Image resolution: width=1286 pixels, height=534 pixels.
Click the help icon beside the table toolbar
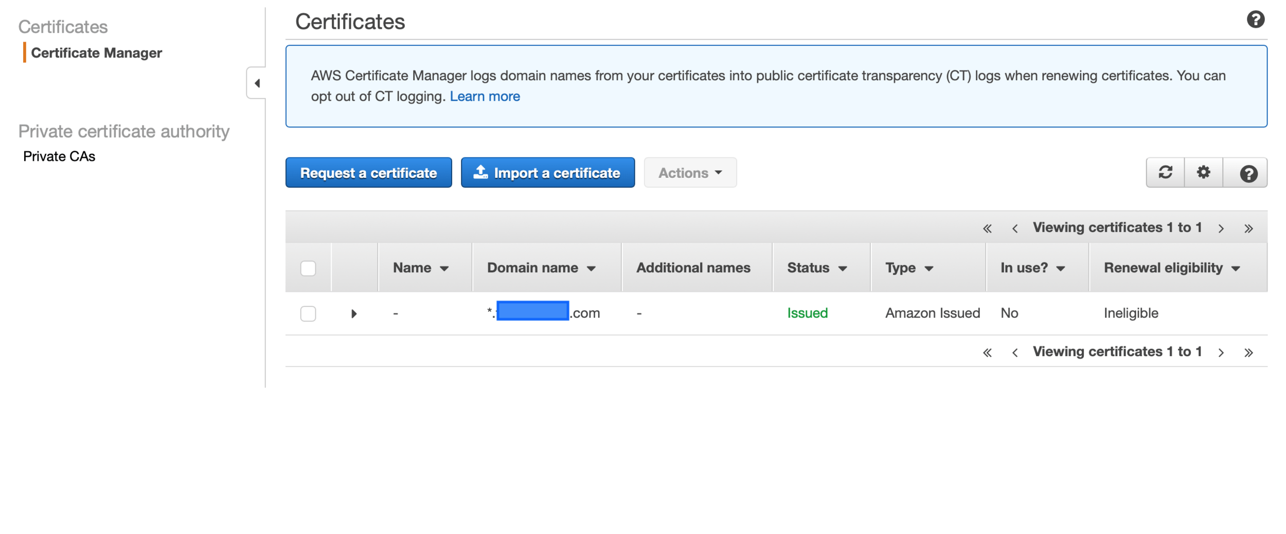(1248, 173)
